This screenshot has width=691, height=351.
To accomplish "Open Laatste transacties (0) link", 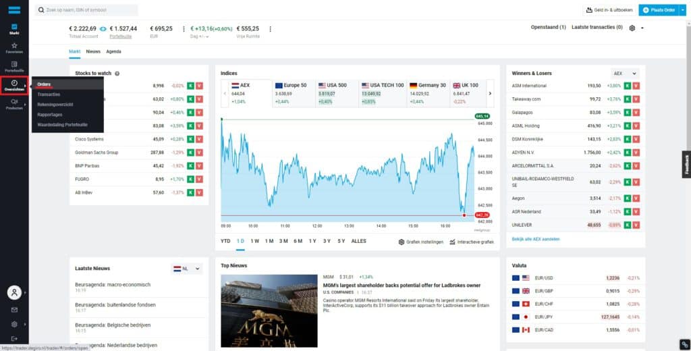I will tap(597, 28).
